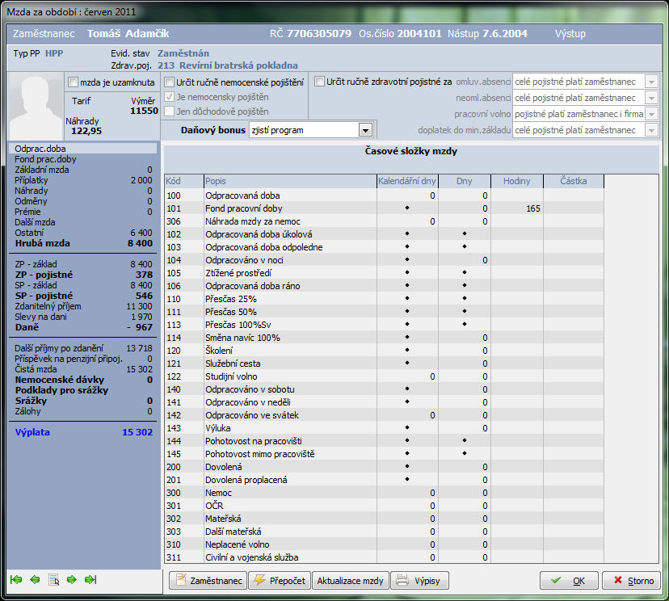Click the Hodiny column header
This screenshot has width=669, height=601.
tap(516, 182)
